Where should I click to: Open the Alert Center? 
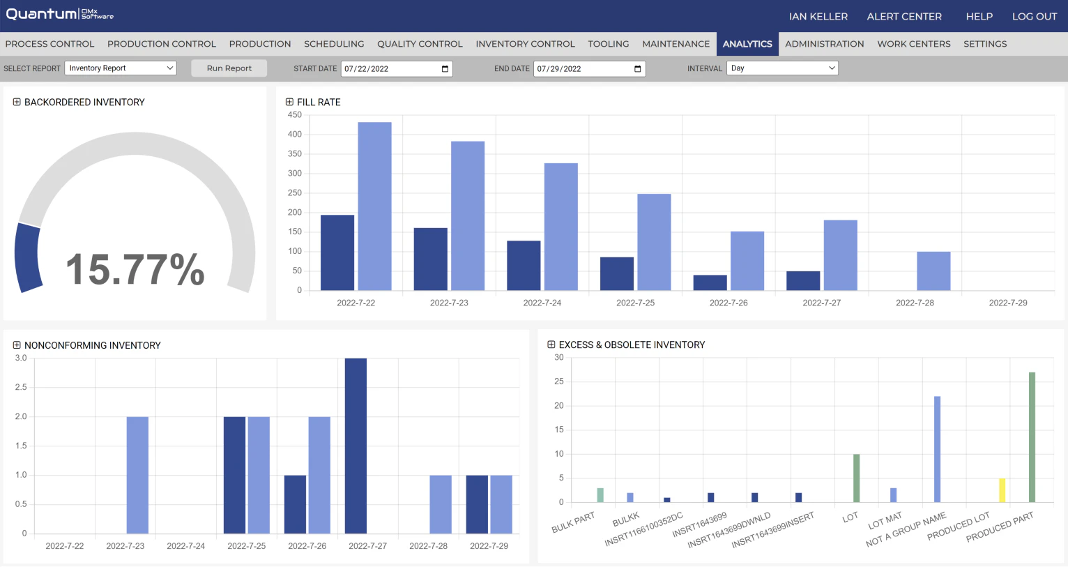pos(903,16)
